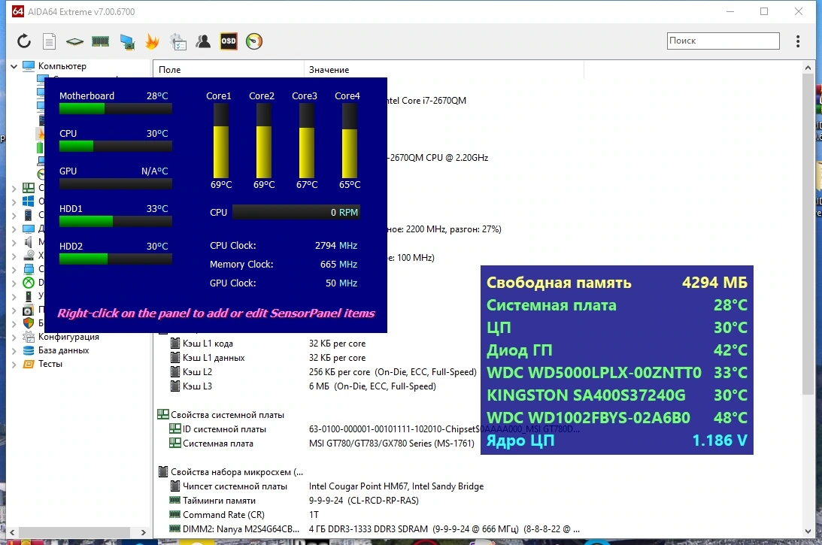Click 'KINGSTON SA400S37240G' in OSD panel
Viewport: 822px width, 545px height.
coord(586,395)
